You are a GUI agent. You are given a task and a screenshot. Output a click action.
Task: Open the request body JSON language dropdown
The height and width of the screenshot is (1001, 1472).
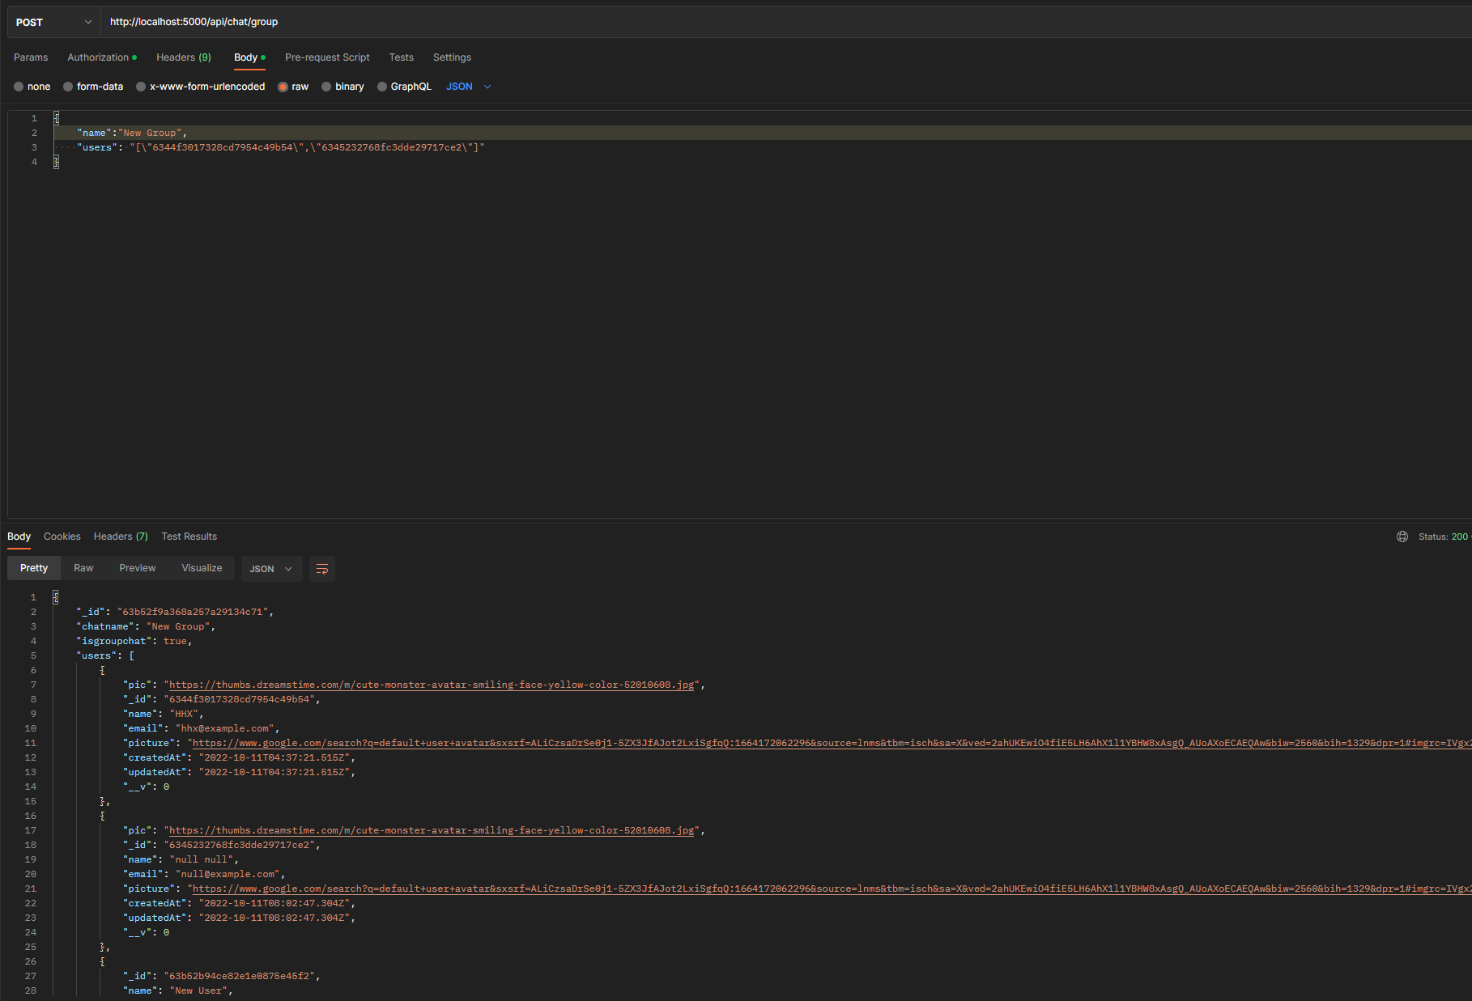point(468,87)
